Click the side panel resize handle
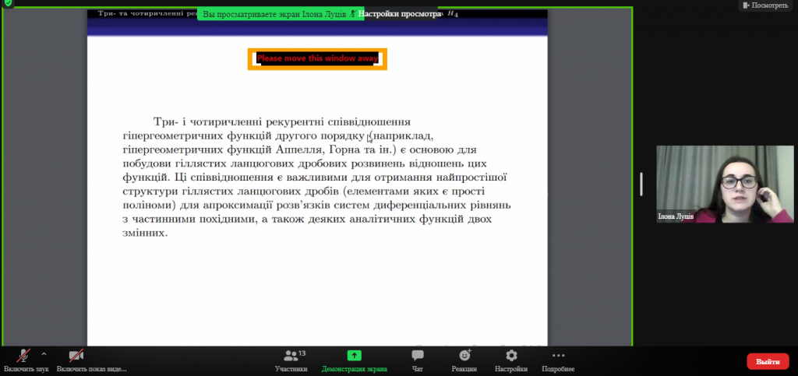Screen dimensions: 798x376 [641, 184]
